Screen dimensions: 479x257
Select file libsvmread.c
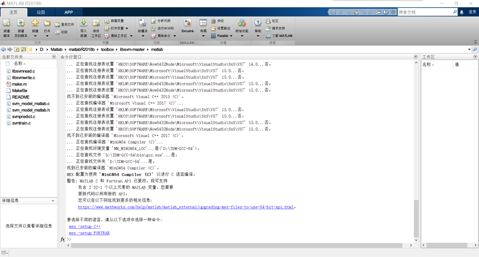(x=23, y=71)
